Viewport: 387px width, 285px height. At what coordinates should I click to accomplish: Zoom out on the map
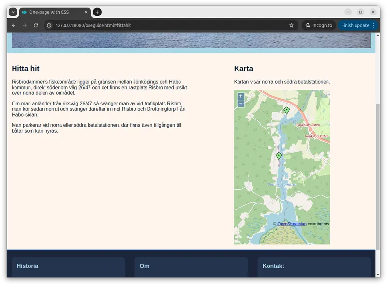tap(240, 104)
